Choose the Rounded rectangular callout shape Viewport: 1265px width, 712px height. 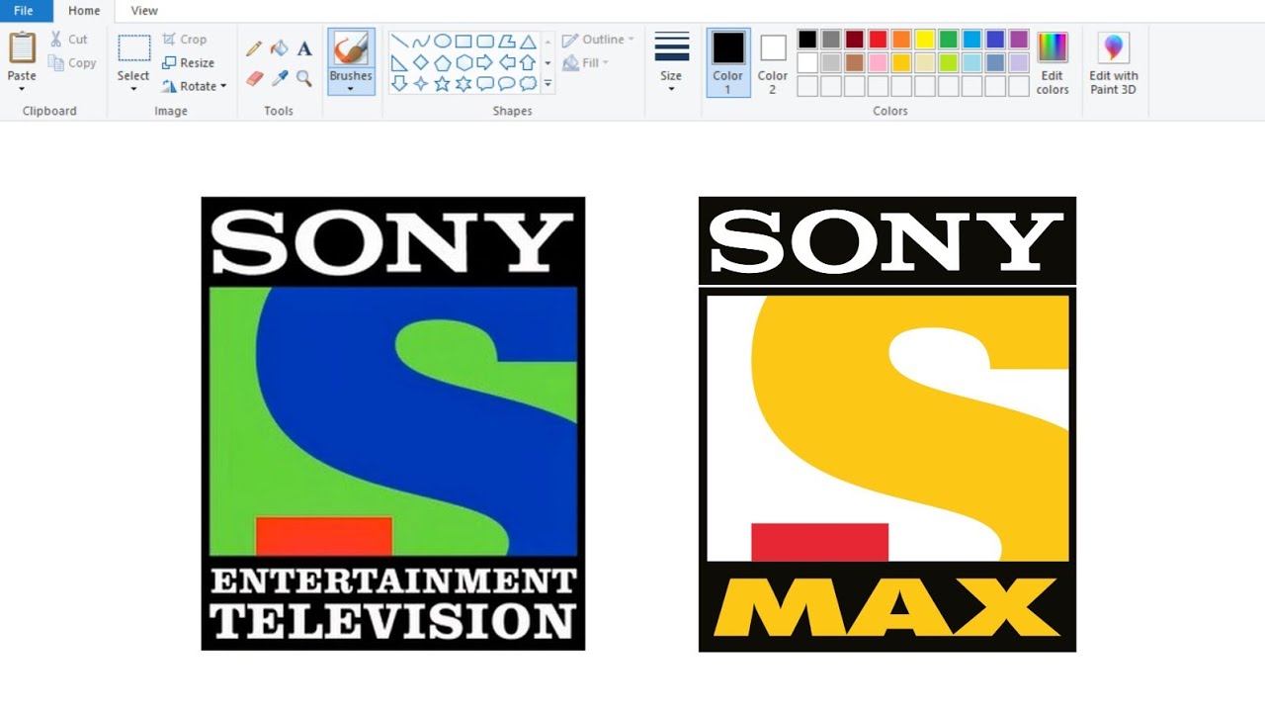[485, 84]
